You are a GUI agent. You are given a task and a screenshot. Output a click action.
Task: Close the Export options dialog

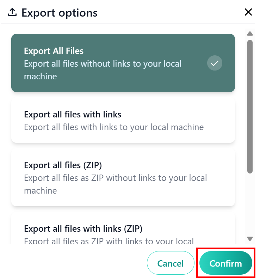[248, 12]
